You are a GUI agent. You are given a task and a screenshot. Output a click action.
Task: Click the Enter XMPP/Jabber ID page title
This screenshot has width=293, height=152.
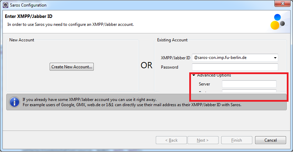pos(28,17)
